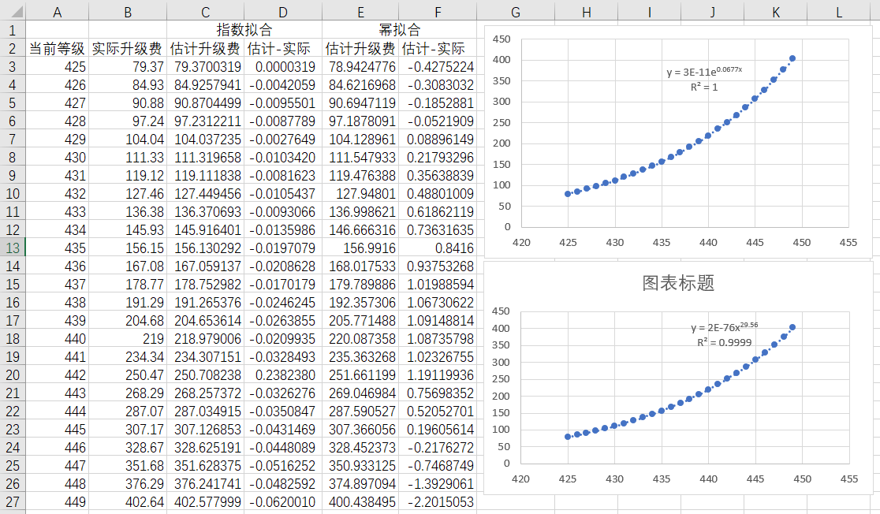The height and width of the screenshot is (514, 880).
Task: Select column A header
Action: tap(57, 12)
